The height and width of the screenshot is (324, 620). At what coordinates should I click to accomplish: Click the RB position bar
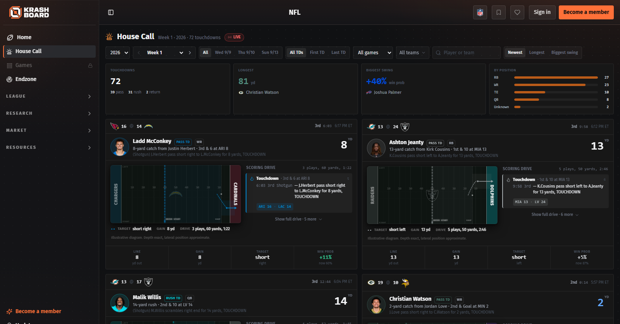tap(556, 78)
